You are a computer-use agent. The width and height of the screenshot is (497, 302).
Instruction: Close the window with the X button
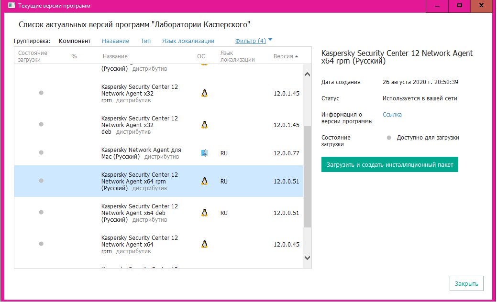pos(482,6)
